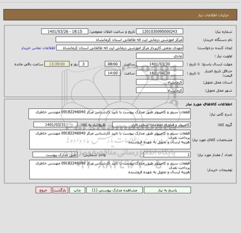This screenshot has height=233, width=241.
Task: Click the جزئیات اطلاعات نیاز header title
Action: [x=213, y=15]
